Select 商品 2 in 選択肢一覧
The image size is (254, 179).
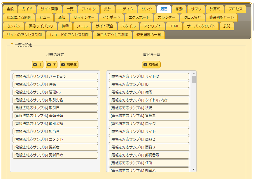point(149,139)
